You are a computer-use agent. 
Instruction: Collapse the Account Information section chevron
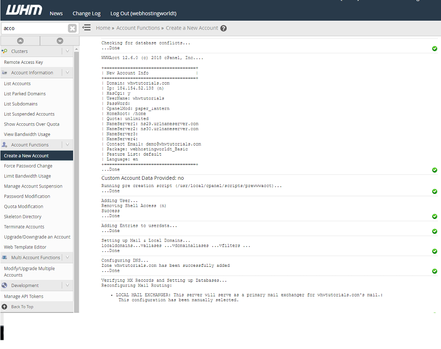tap(67, 73)
